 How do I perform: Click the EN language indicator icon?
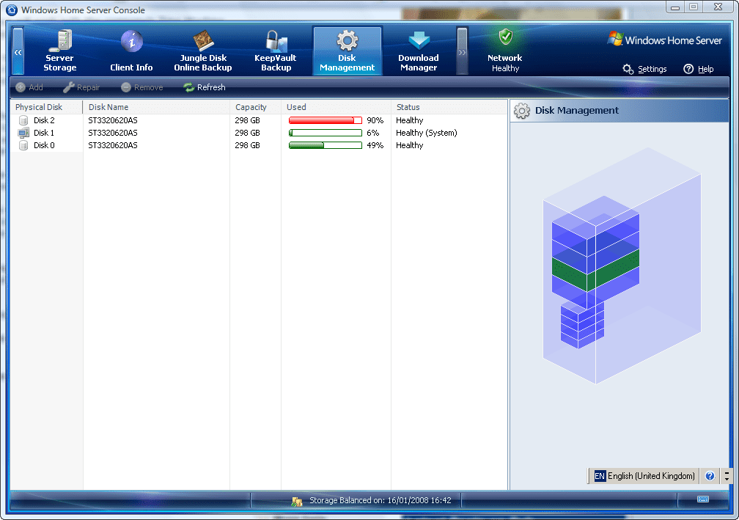[x=600, y=476]
